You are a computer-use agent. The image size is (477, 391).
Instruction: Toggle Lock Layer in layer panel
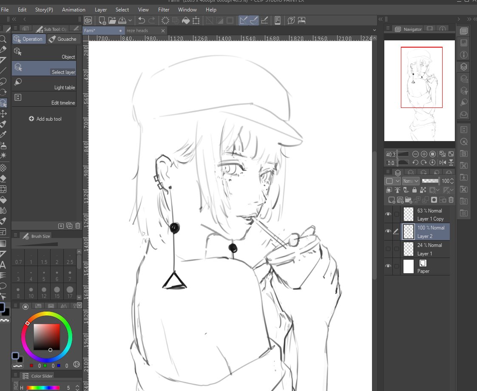click(x=415, y=190)
